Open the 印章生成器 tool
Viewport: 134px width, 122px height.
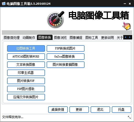[26, 73]
